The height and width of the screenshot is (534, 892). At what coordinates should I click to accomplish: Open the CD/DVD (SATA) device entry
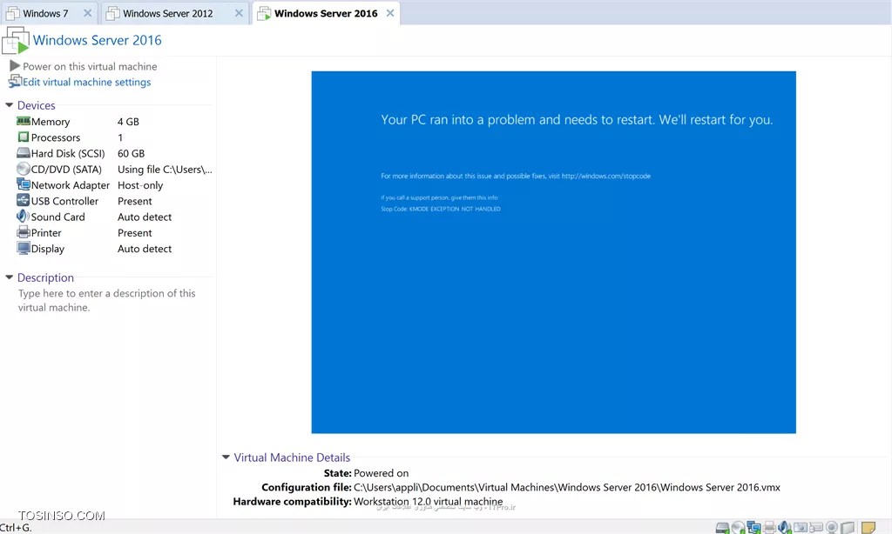click(66, 170)
